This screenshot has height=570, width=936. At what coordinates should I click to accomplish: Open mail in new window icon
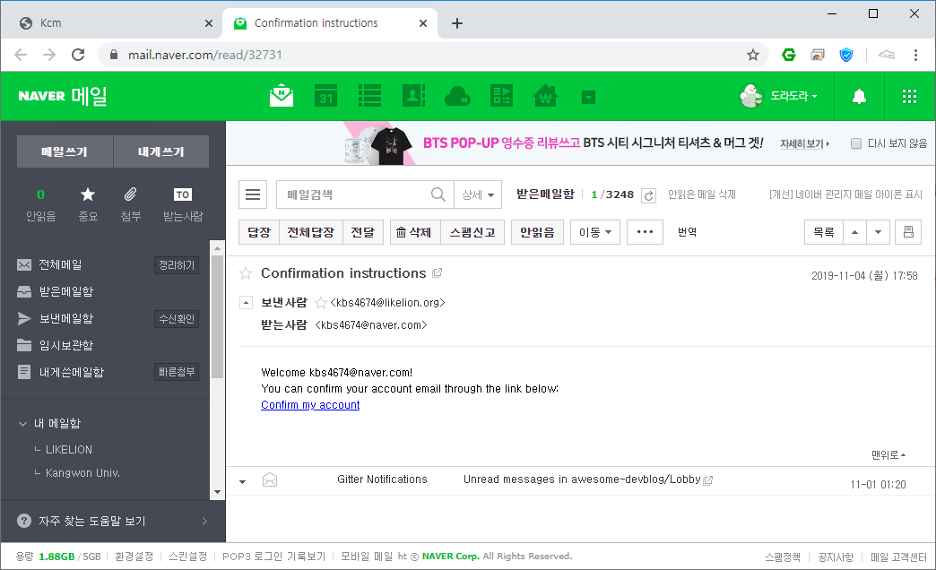click(x=437, y=272)
